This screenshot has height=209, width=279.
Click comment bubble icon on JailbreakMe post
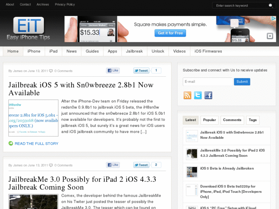pos(51,165)
